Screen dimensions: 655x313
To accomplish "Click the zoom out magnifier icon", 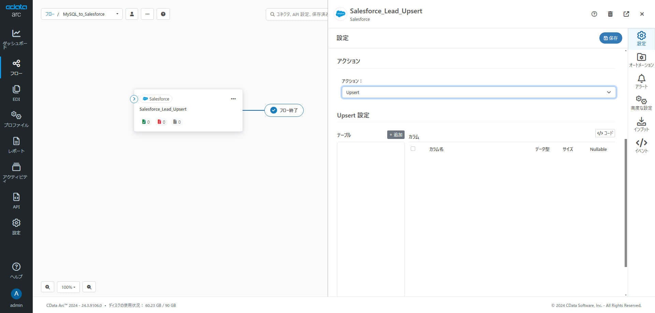I will [89, 287].
